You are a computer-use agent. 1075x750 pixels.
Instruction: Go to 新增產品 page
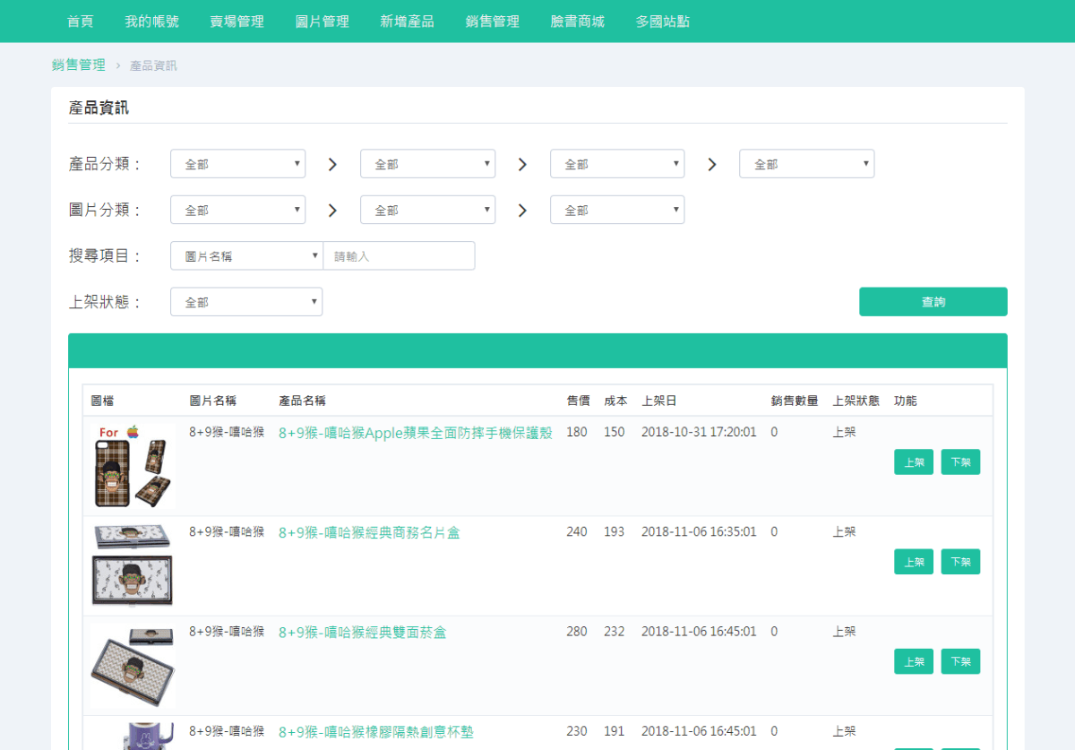407,21
